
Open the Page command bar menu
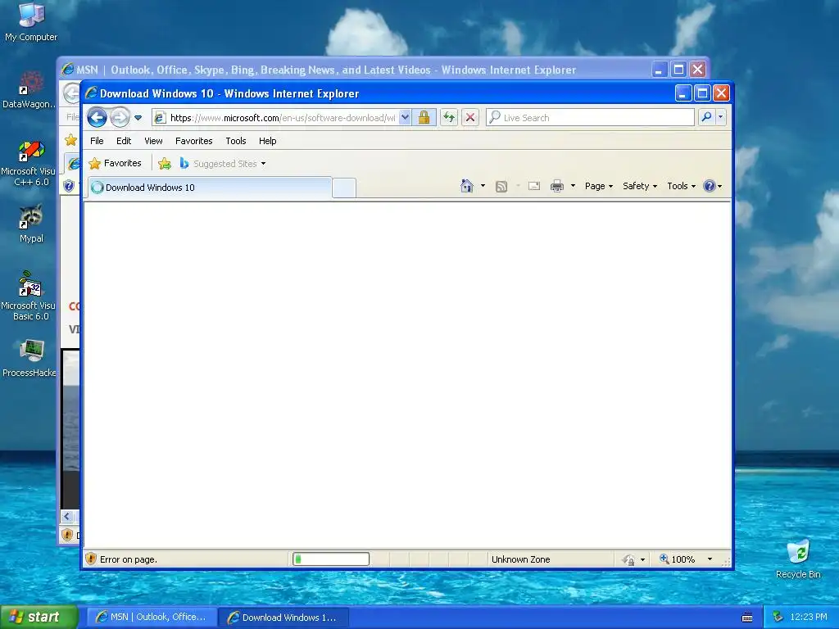(599, 186)
